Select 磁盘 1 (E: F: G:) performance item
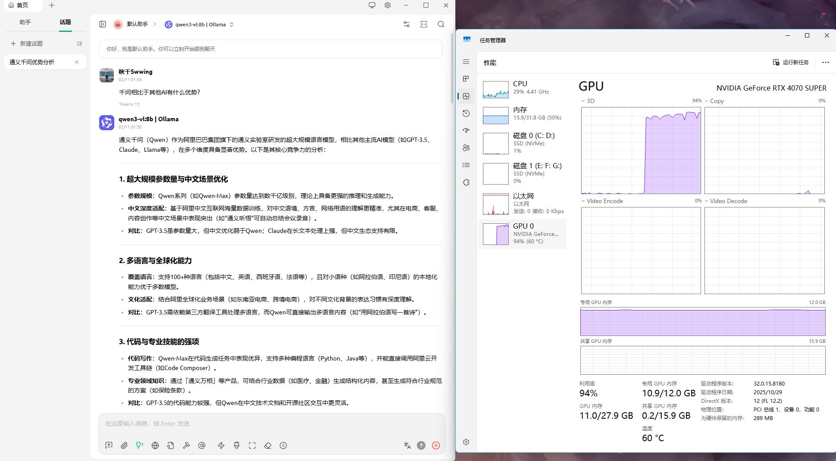Screen dimensions: 836x461 523,173
